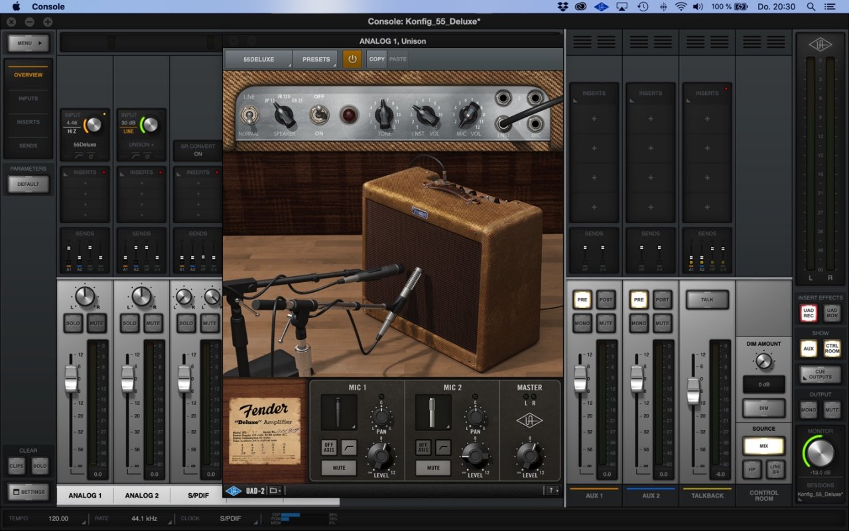
Task: Click the Fender Deluxe Amplifier label
Action: pyautogui.click(x=265, y=431)
